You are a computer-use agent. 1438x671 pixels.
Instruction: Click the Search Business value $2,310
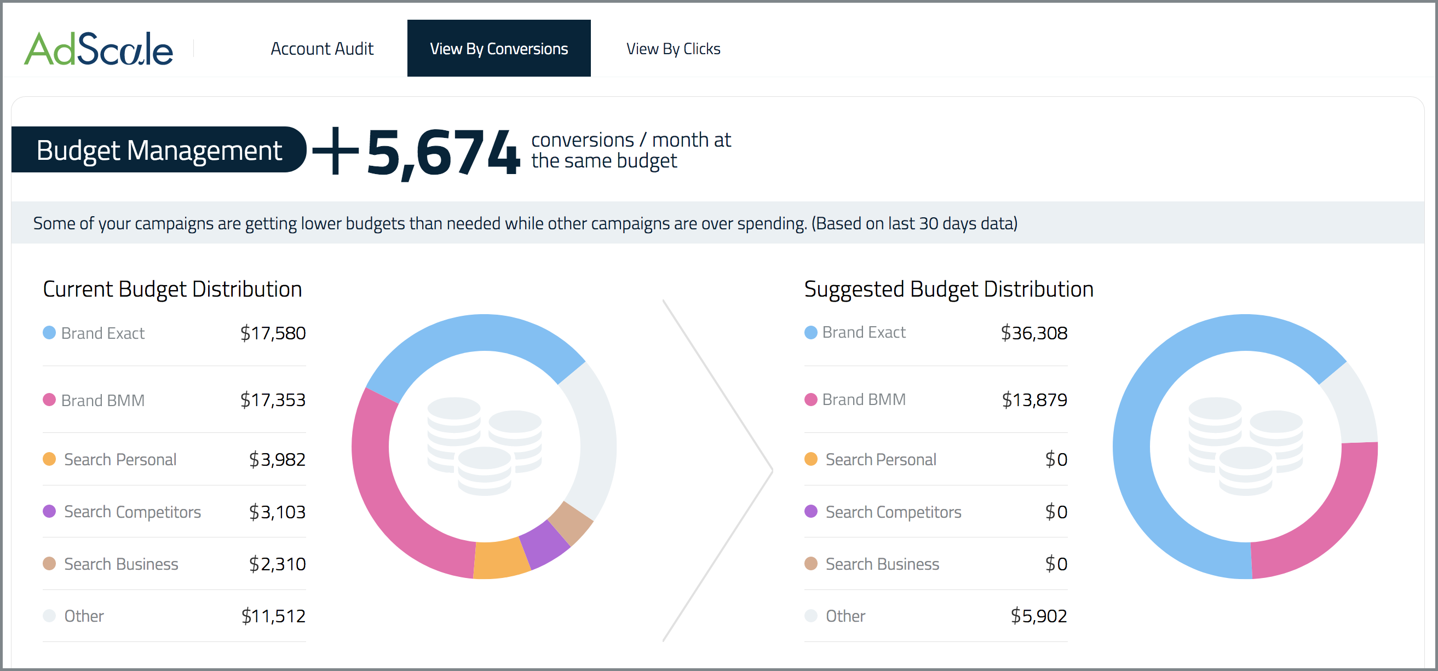(278, 564)
